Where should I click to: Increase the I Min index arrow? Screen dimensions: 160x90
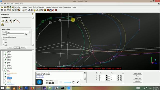(106, 76)
